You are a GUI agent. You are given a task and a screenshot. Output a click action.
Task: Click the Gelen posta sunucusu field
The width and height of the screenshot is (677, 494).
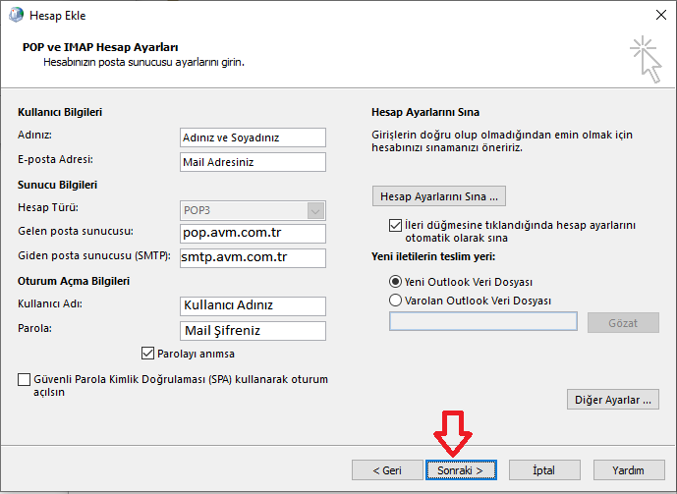[253, 233]
